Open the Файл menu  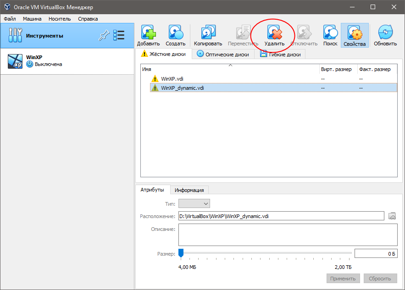(x=10, y=19)
